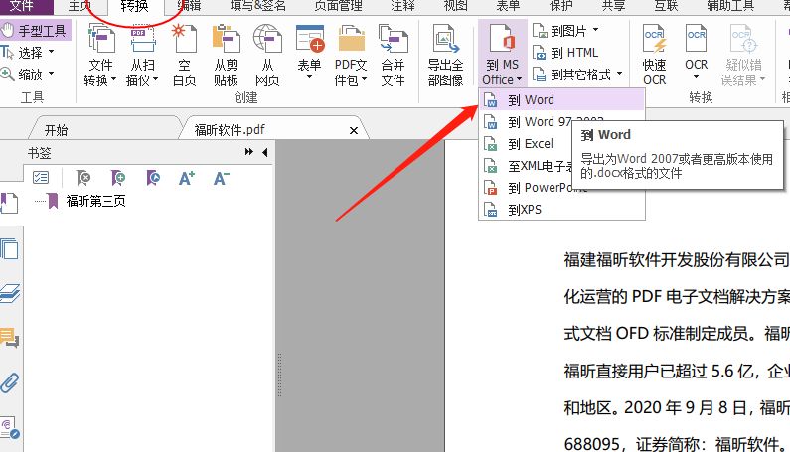
Task: Open the bookmarks sidebar panel icon
Action: tap(9, 203)
